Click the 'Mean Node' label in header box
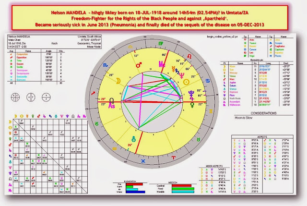 pyautogui.click(x=94, y=47)
